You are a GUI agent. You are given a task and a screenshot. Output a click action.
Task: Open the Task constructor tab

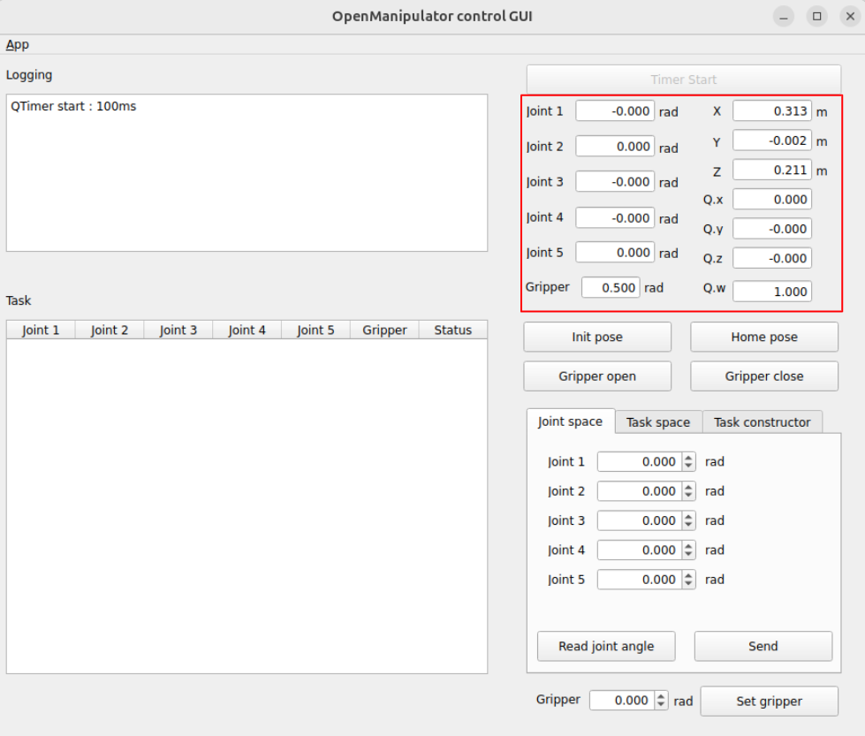762,422
